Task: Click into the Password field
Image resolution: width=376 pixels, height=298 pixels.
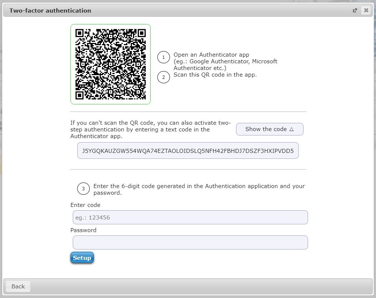Action: tap(190, 242)
